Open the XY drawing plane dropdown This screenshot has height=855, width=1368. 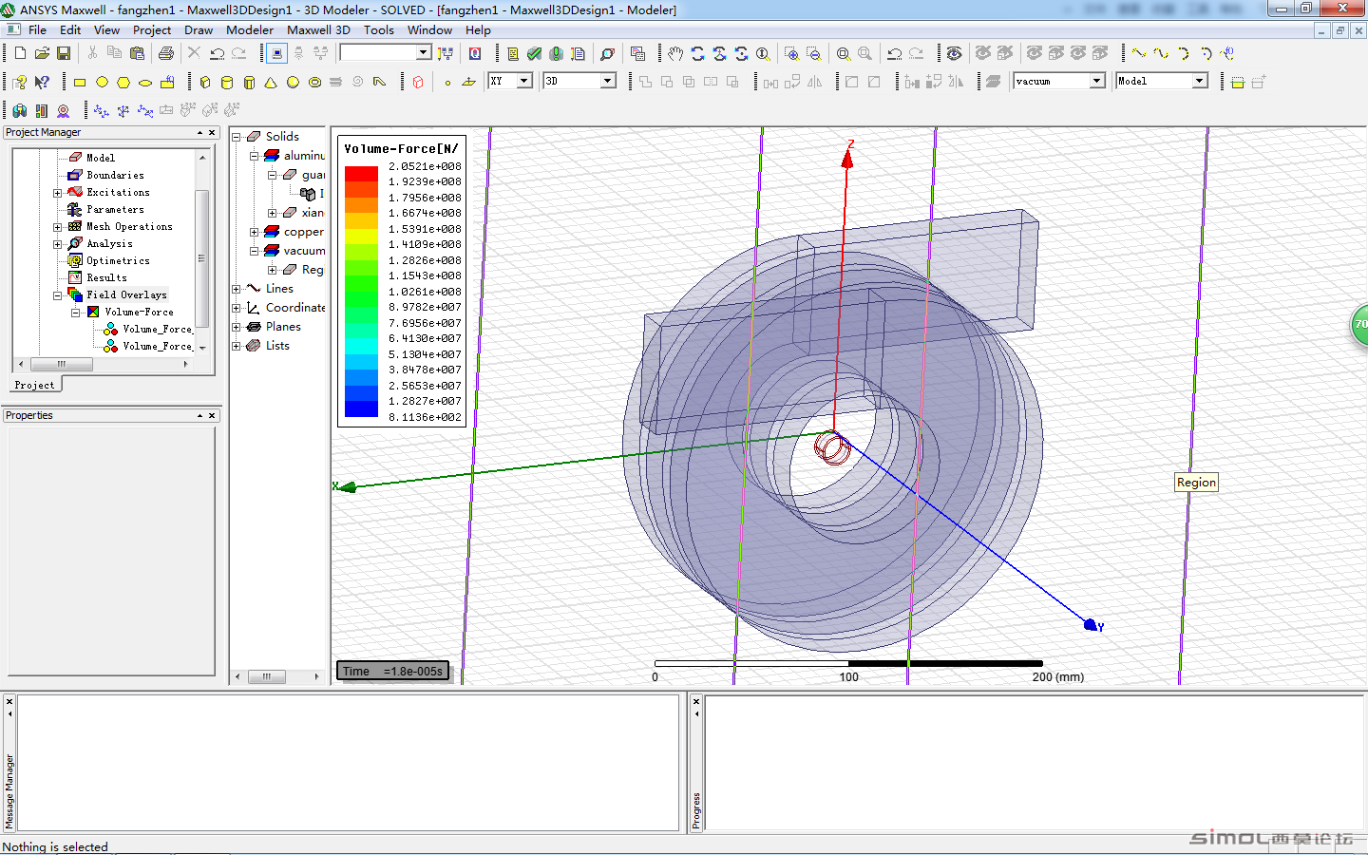523,81
